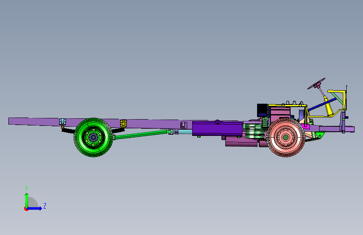363x235 pixels.
Task: Click the red origin ball of the triad
Action: click(x=26, y=209)
